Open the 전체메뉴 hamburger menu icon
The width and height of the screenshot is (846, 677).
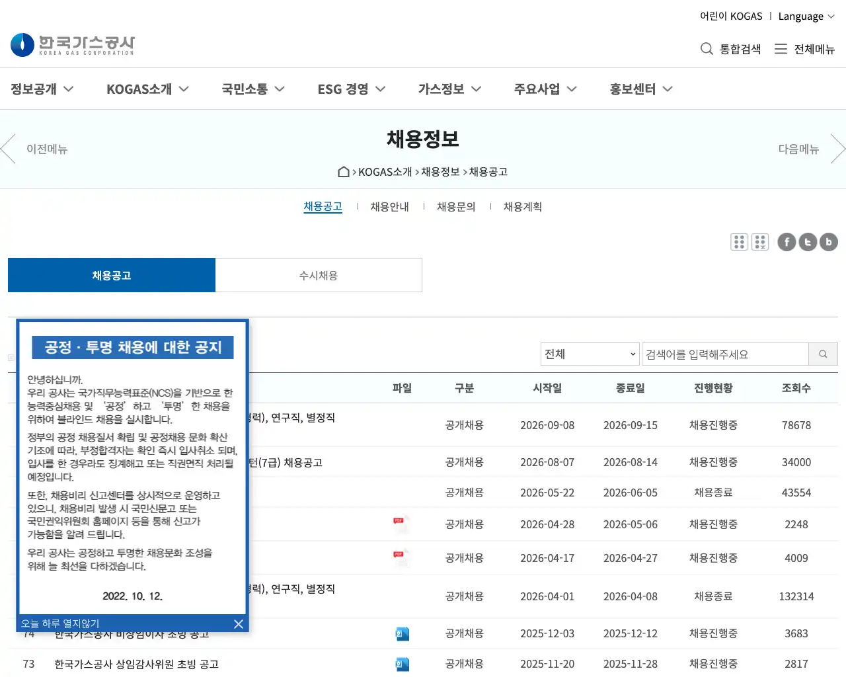[x=781, y=49]
